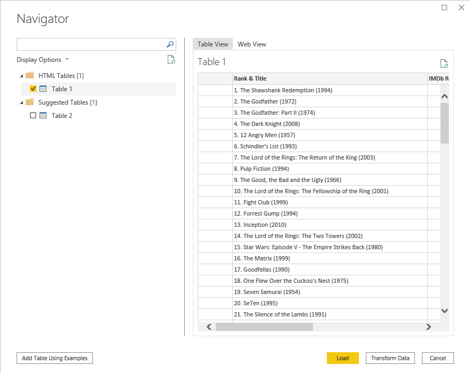This screenshot has height=373, width=470.
Task: Click the Table 1 grid icon
Action: click(43, 89)
